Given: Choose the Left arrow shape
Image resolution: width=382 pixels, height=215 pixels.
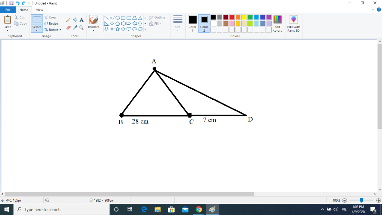Looking at the screenshot, I should coord(134,24).
